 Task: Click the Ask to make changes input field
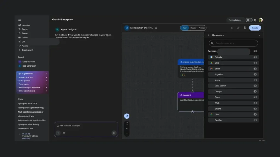pos(82,126)
